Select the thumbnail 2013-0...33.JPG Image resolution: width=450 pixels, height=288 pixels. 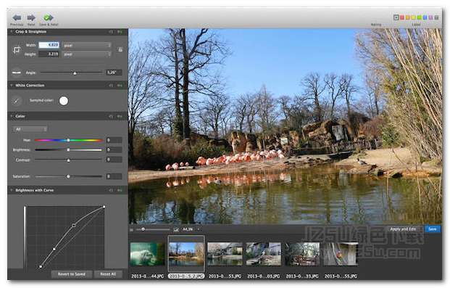click(x=302, y=254)
